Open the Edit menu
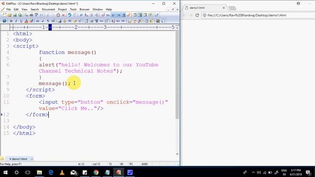 (16, 9)
